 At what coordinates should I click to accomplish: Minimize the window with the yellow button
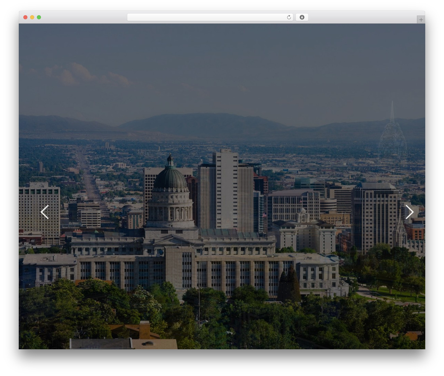pyautogui.click(x=32, y=17)
